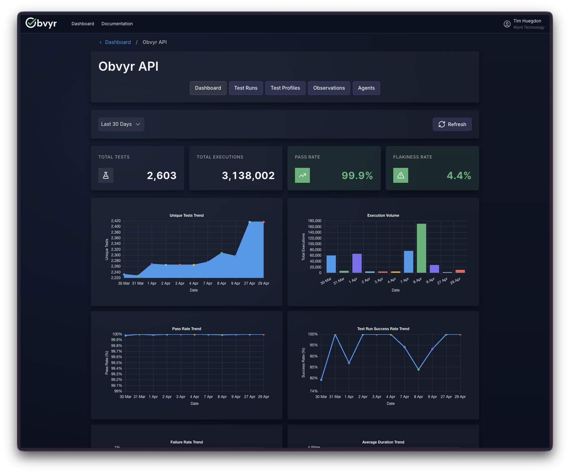This screenshot has width=570, height=474.
Task: Click the Pass Rate value 99.9%
Action: pos(357,176)
